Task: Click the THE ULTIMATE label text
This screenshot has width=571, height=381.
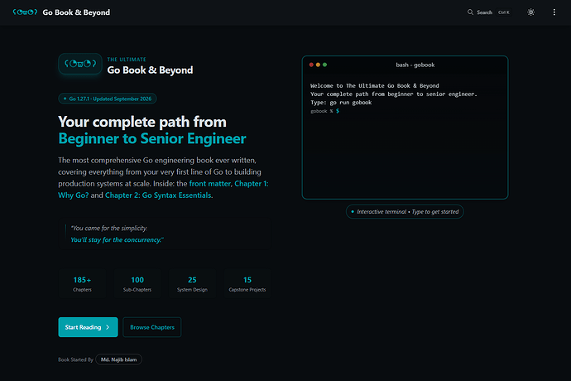Action: click(x=127, y=60)
